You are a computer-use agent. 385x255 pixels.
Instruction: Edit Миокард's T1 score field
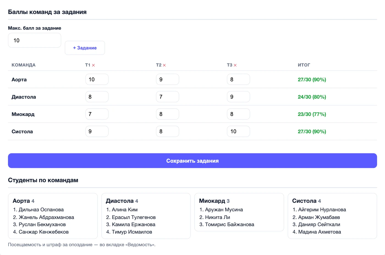(97, 114)
